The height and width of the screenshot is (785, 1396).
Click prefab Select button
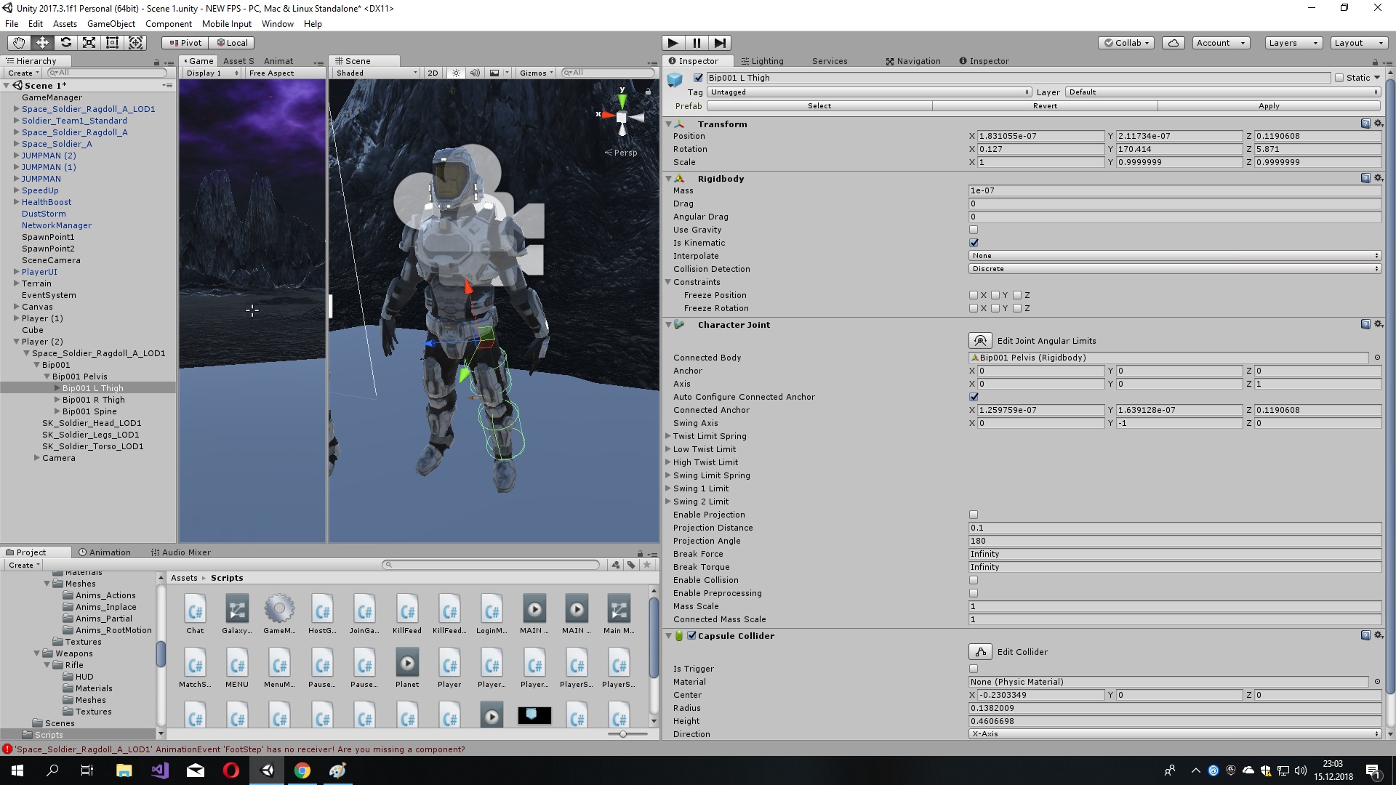click(819, 106)
